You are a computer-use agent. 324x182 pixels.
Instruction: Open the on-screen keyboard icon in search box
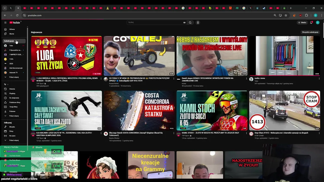(x=185, y=22)
